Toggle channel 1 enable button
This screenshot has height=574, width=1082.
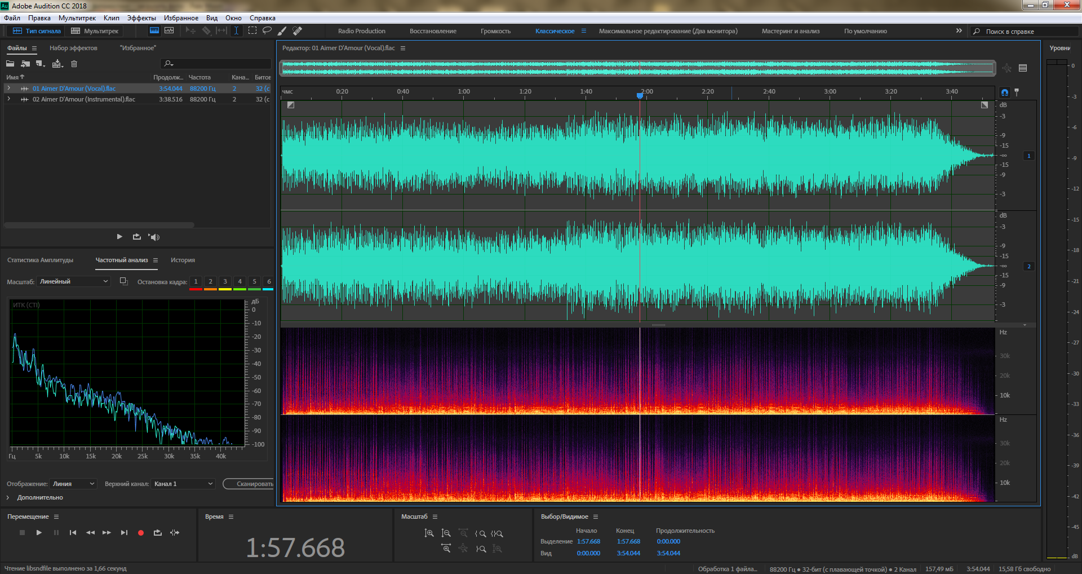coord(1029,156)
